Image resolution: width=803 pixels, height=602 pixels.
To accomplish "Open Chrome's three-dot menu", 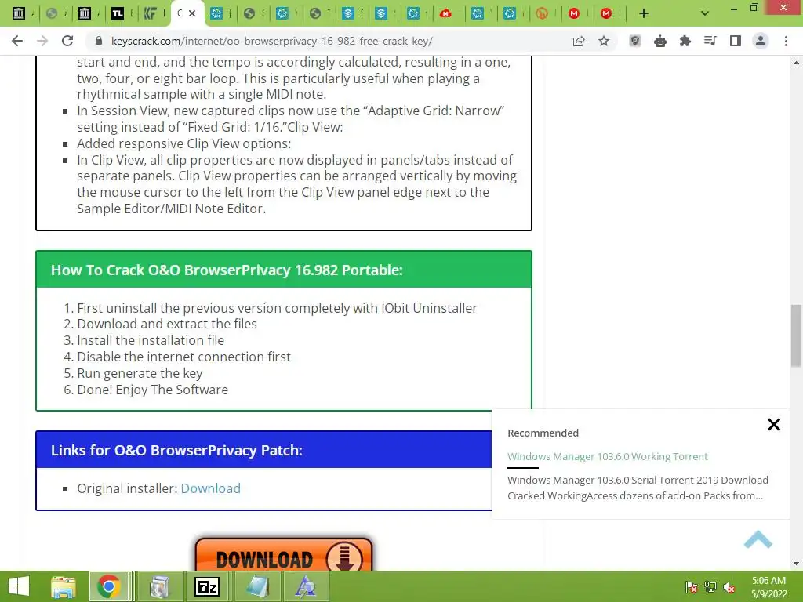I will tap(786, 41).
